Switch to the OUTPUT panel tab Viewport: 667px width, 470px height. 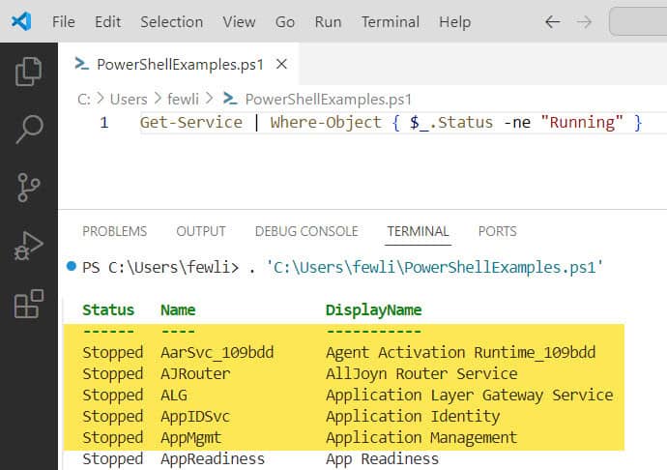(x=201, y=231)
